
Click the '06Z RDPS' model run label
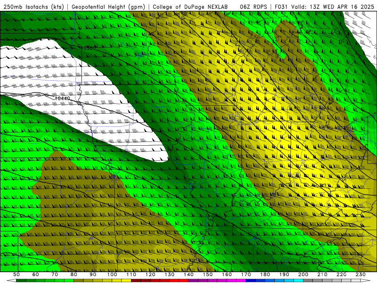[x=253, y=7]
